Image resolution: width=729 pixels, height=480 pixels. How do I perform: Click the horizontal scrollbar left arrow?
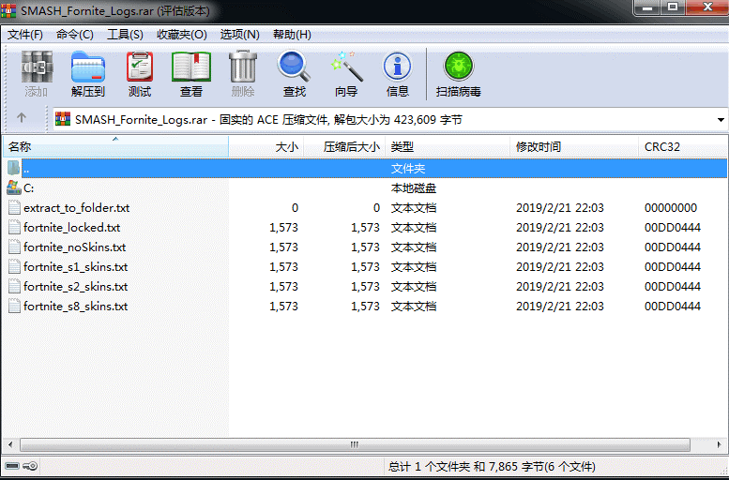point(10,444)
